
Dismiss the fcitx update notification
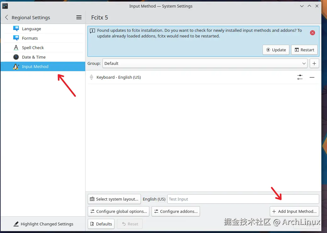click(313, 33)
